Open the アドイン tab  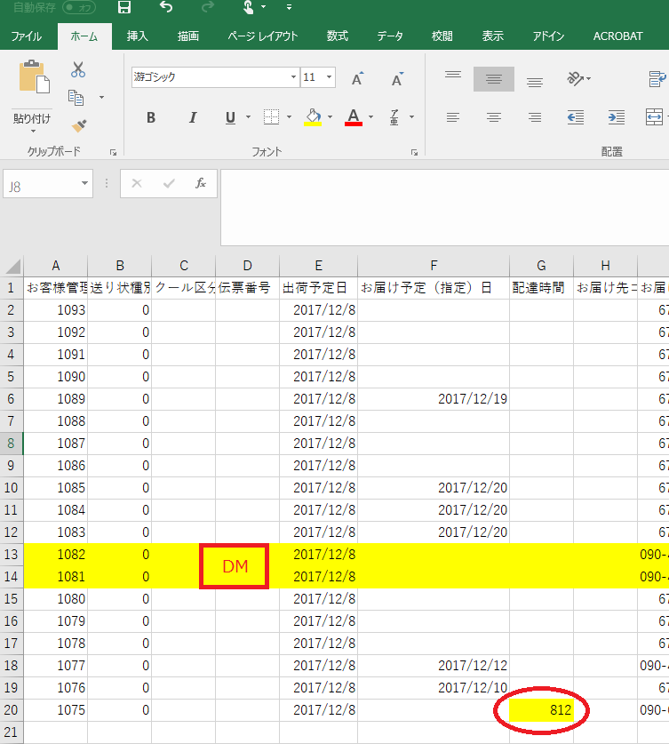[x=548, y=36]
